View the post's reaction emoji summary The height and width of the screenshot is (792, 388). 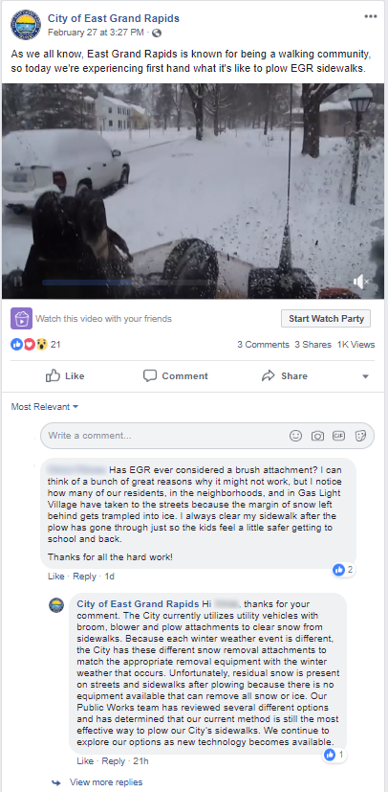30,345
